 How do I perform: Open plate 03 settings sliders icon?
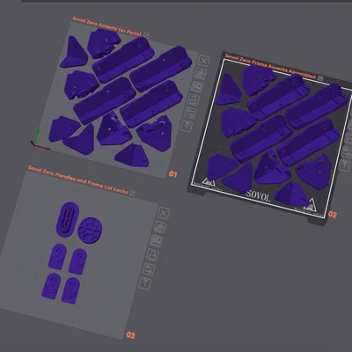149,269
